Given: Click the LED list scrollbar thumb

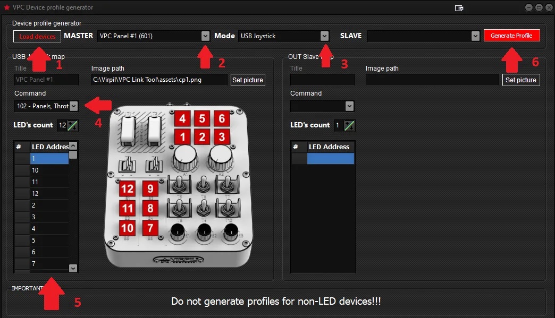Looking at the screenshot, I should pos(73,155).
